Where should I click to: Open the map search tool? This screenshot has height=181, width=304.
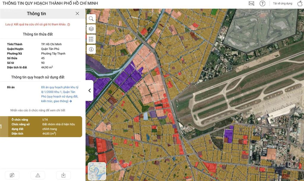(91, 19)
